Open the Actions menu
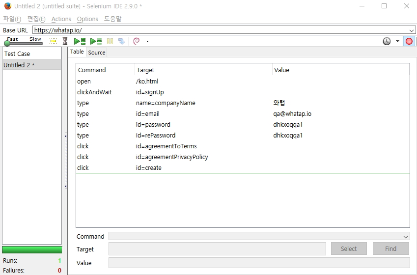This screenshot has height=275, width=417. pyautogui.click(x=61, y=19)
